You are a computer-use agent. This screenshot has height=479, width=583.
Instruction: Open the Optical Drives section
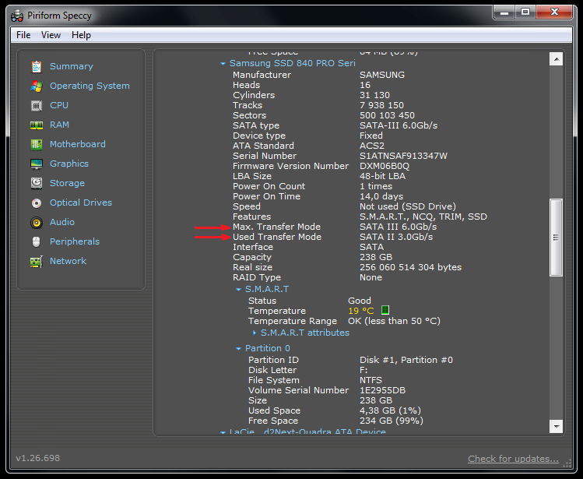point(81,203)
